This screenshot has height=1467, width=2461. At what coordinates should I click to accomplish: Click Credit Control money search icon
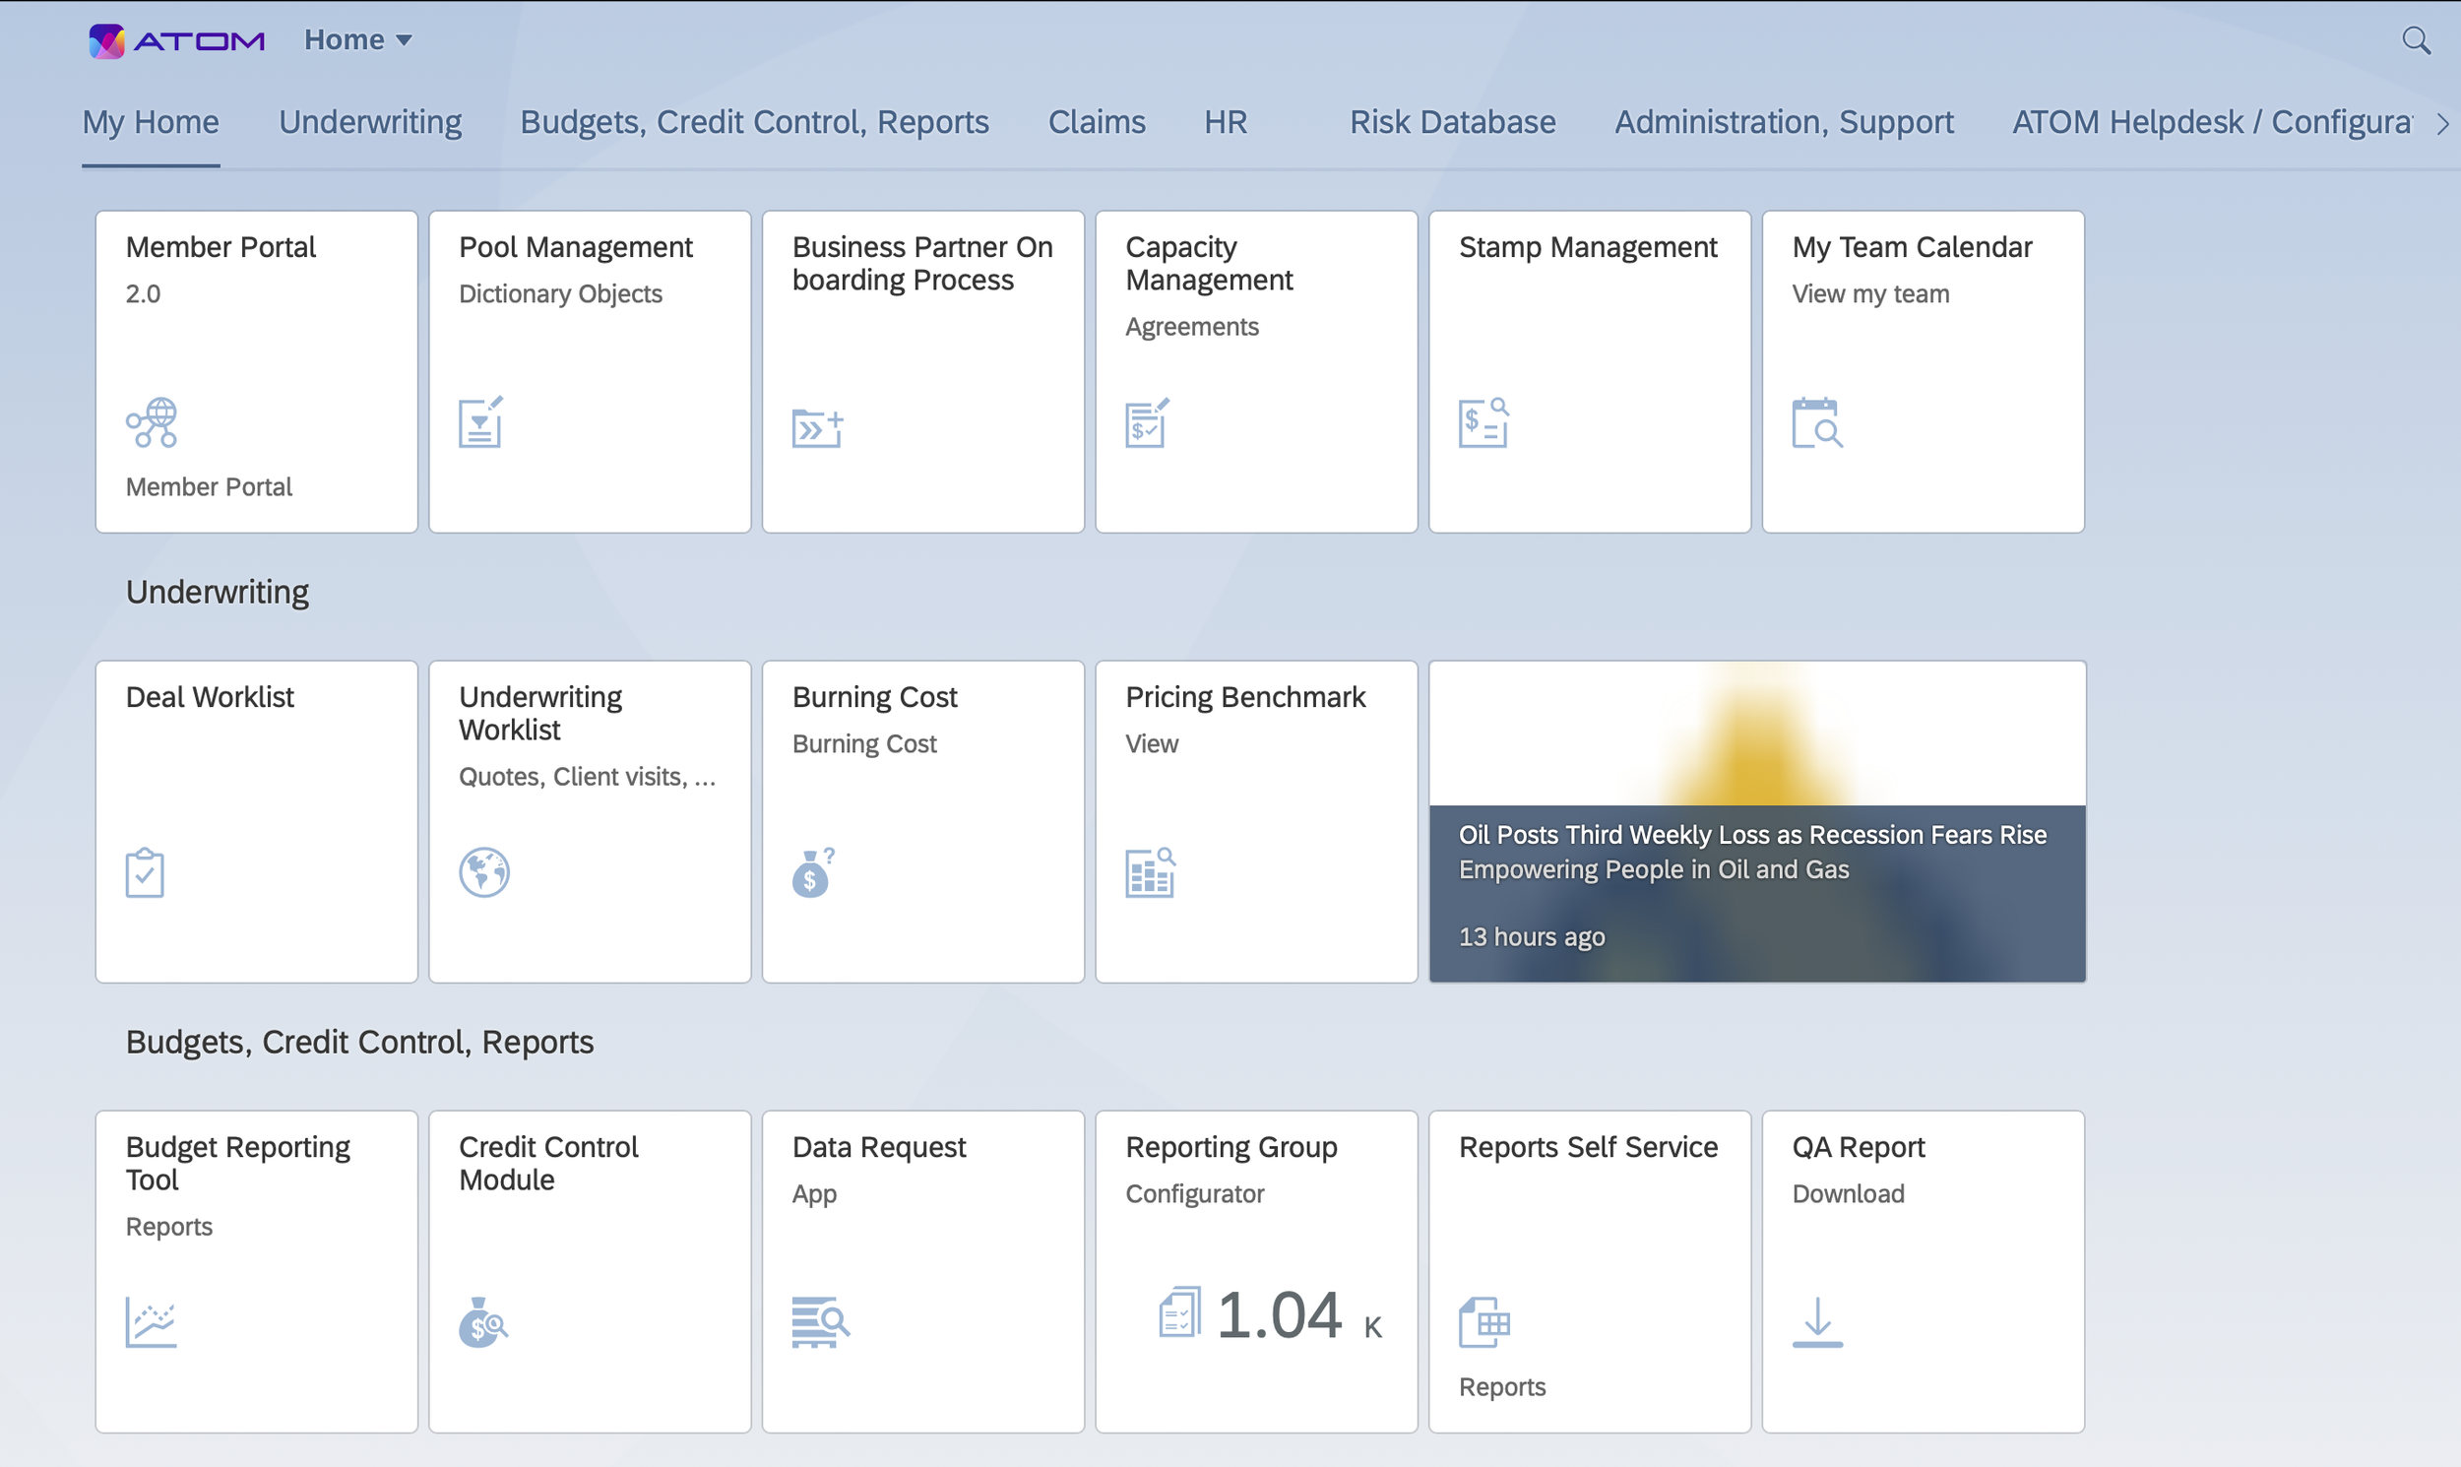coord(483,1322)
